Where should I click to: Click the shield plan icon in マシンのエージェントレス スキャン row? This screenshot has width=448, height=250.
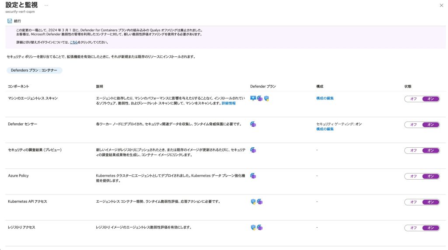point(266,98)
